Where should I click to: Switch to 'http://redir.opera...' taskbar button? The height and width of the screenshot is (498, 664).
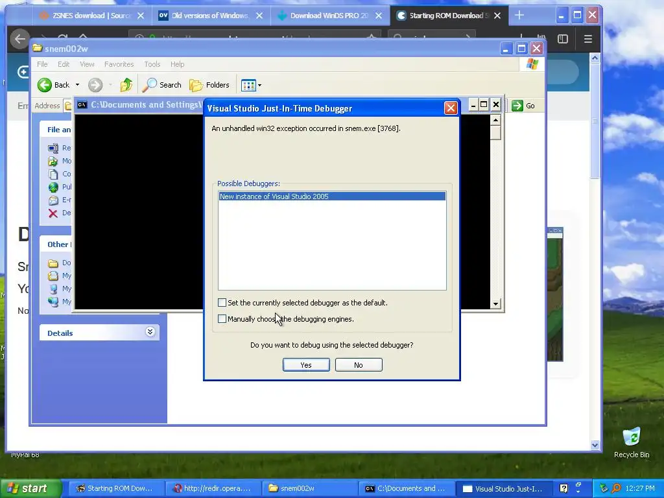[212, 488]
